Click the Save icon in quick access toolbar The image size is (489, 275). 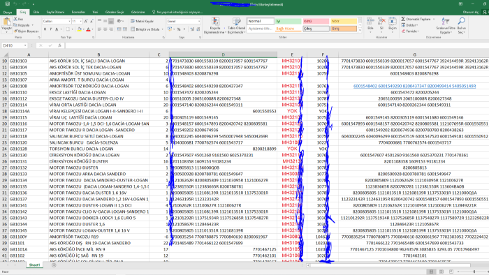pos(8,3)
